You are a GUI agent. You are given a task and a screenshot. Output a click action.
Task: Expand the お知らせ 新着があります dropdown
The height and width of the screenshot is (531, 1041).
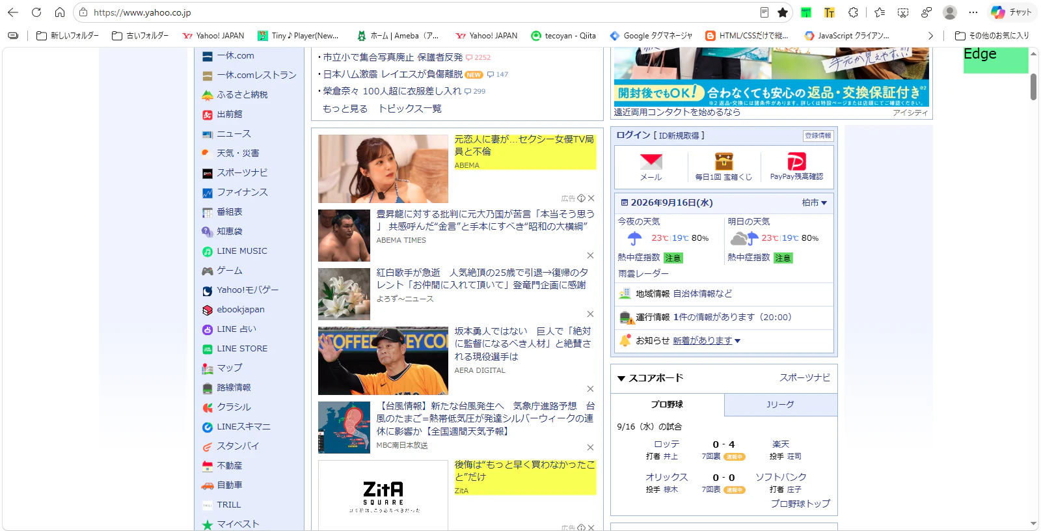[707, 340]
